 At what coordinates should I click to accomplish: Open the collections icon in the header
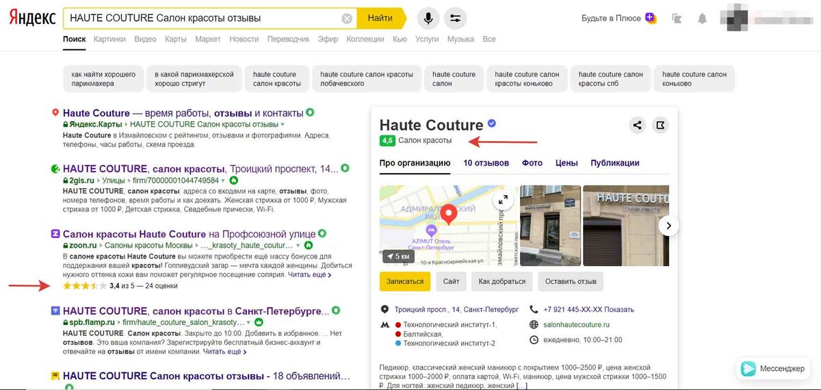[677, 18]
